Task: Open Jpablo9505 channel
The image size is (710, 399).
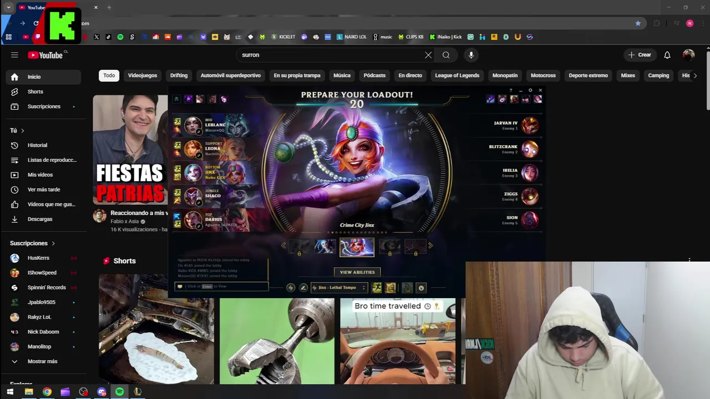Action: point(44,302)
